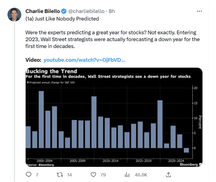Click the share upload icon

pos(168,175)
